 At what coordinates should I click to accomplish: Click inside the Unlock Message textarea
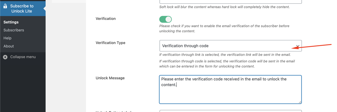(230, 90)
